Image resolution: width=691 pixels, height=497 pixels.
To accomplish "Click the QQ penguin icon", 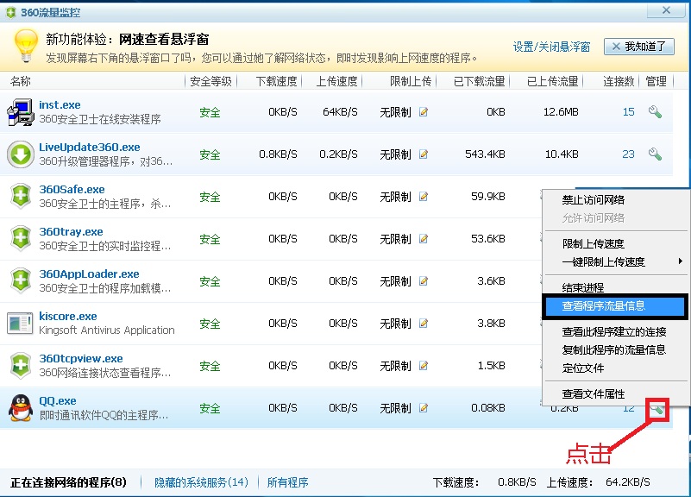I will tap(20, 408).
